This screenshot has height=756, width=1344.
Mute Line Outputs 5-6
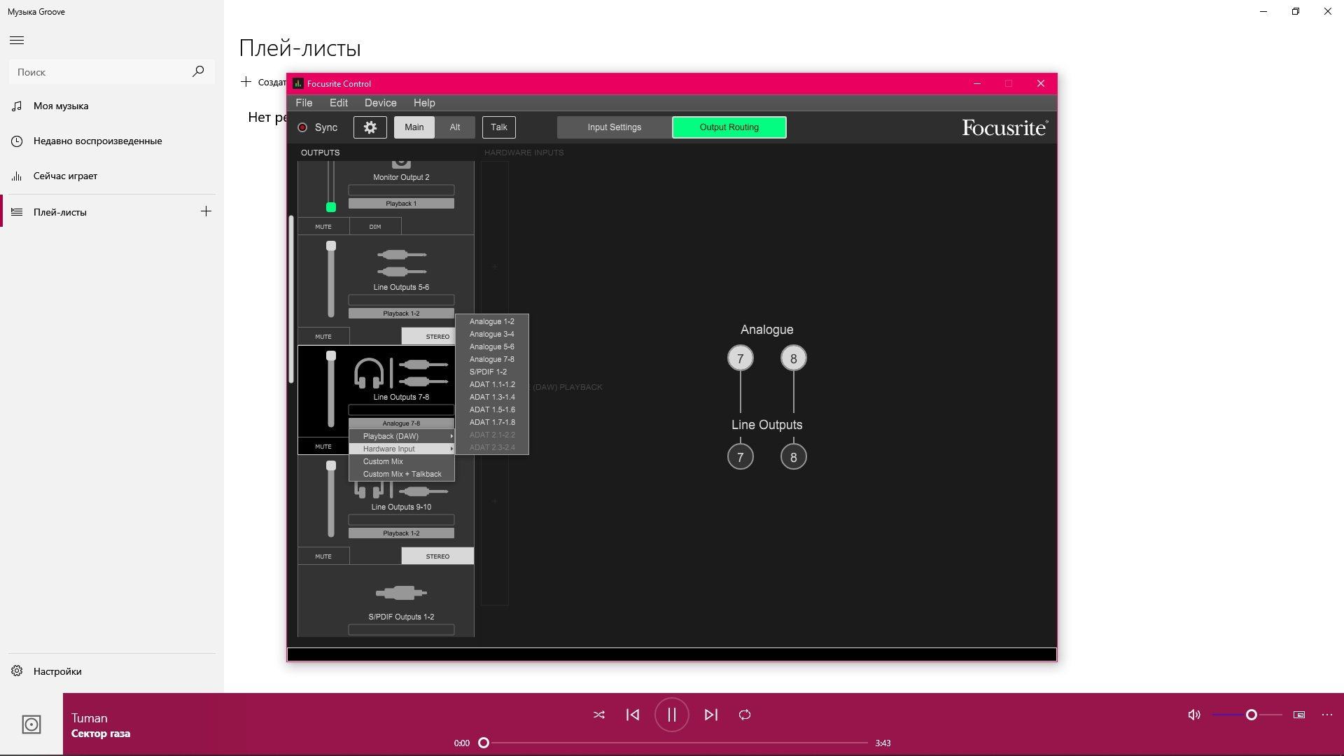coord(323,337)
